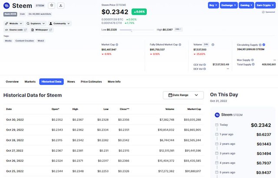Click the calendar icon next to 4 years ago
Viewport: 278px width, 178px height.
click(x=217, y=162)
